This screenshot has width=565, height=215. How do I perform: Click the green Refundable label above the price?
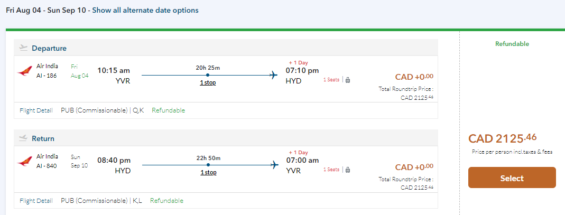click(x=512, y=44)
